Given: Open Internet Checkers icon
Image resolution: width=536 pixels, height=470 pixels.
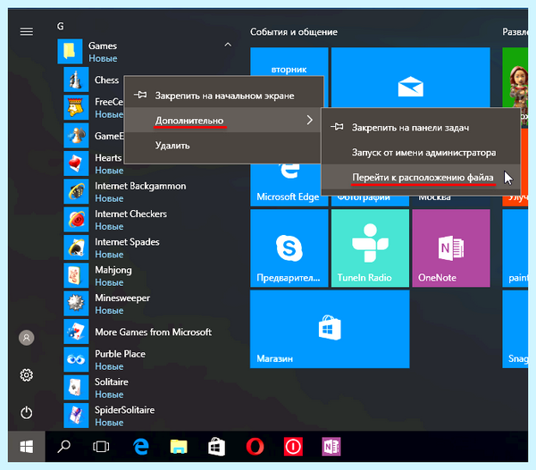Looking at the screenshot, I should [x=76, y=220].
